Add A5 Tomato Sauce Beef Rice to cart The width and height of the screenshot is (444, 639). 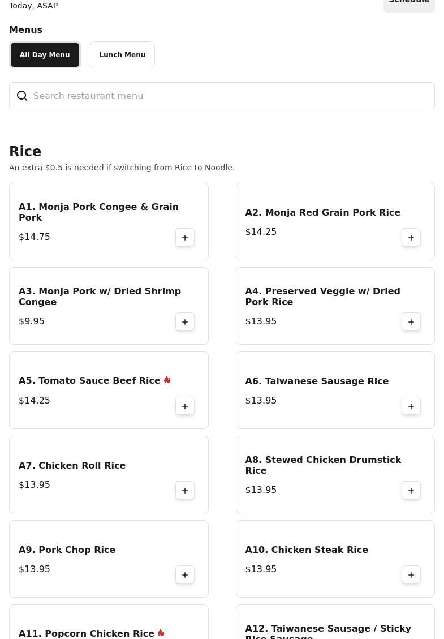pos(185,406)
